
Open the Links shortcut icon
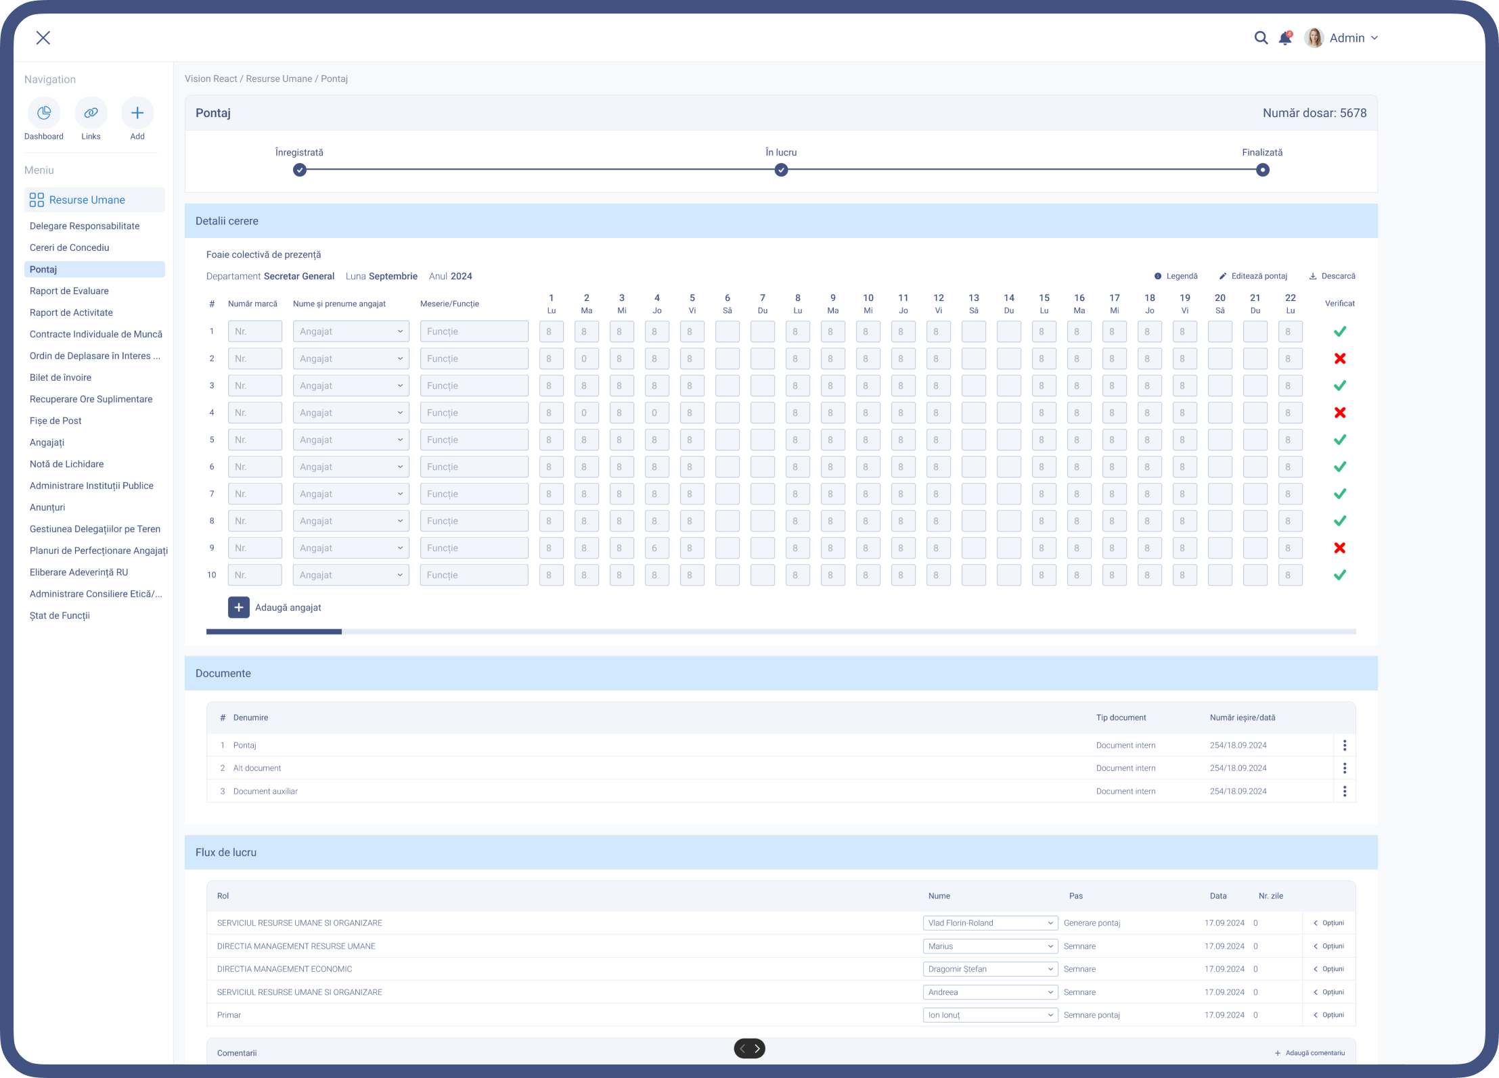point(91,113)
